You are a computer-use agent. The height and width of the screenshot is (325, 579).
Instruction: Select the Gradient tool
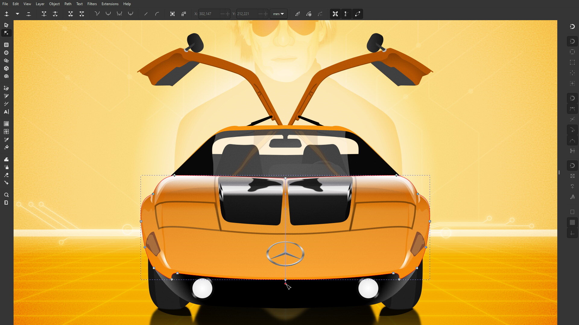click(x=6, y=124)
